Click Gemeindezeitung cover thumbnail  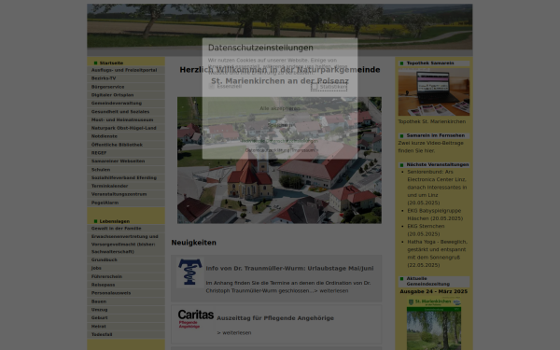tap(434, 323)
